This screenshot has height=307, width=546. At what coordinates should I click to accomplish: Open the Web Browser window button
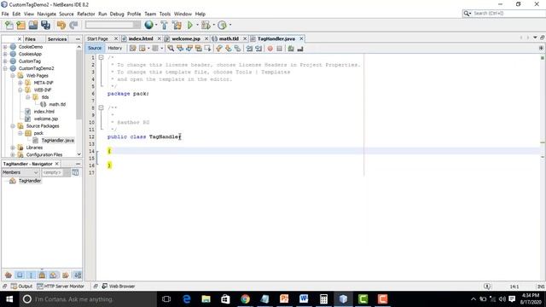tap(119, 287)
